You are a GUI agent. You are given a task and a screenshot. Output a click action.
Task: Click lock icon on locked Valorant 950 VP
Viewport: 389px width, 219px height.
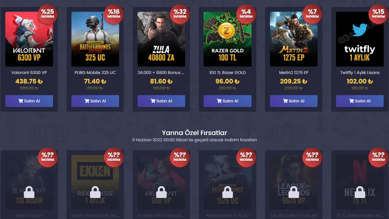point(161,192)
